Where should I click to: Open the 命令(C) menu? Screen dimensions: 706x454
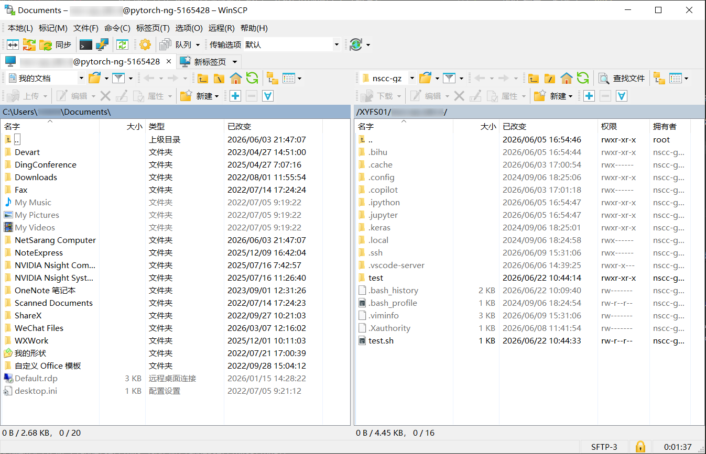[117, 28]
